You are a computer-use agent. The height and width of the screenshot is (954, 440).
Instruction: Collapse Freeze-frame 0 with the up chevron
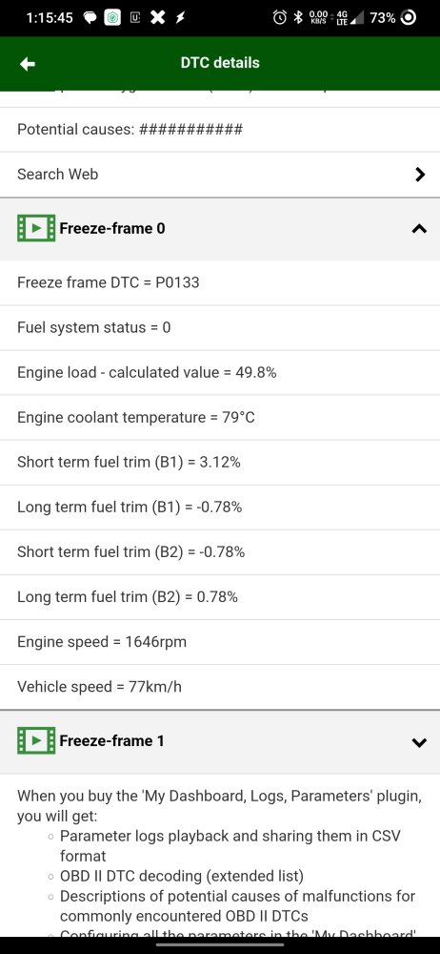point(419,229)
